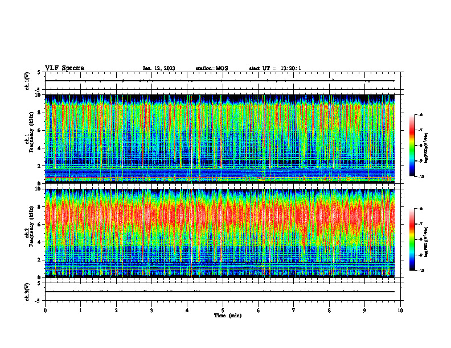This screenshot has height=348, width=451.
Task: Click the "4" tick on the time axis
Action: point(187,310)
